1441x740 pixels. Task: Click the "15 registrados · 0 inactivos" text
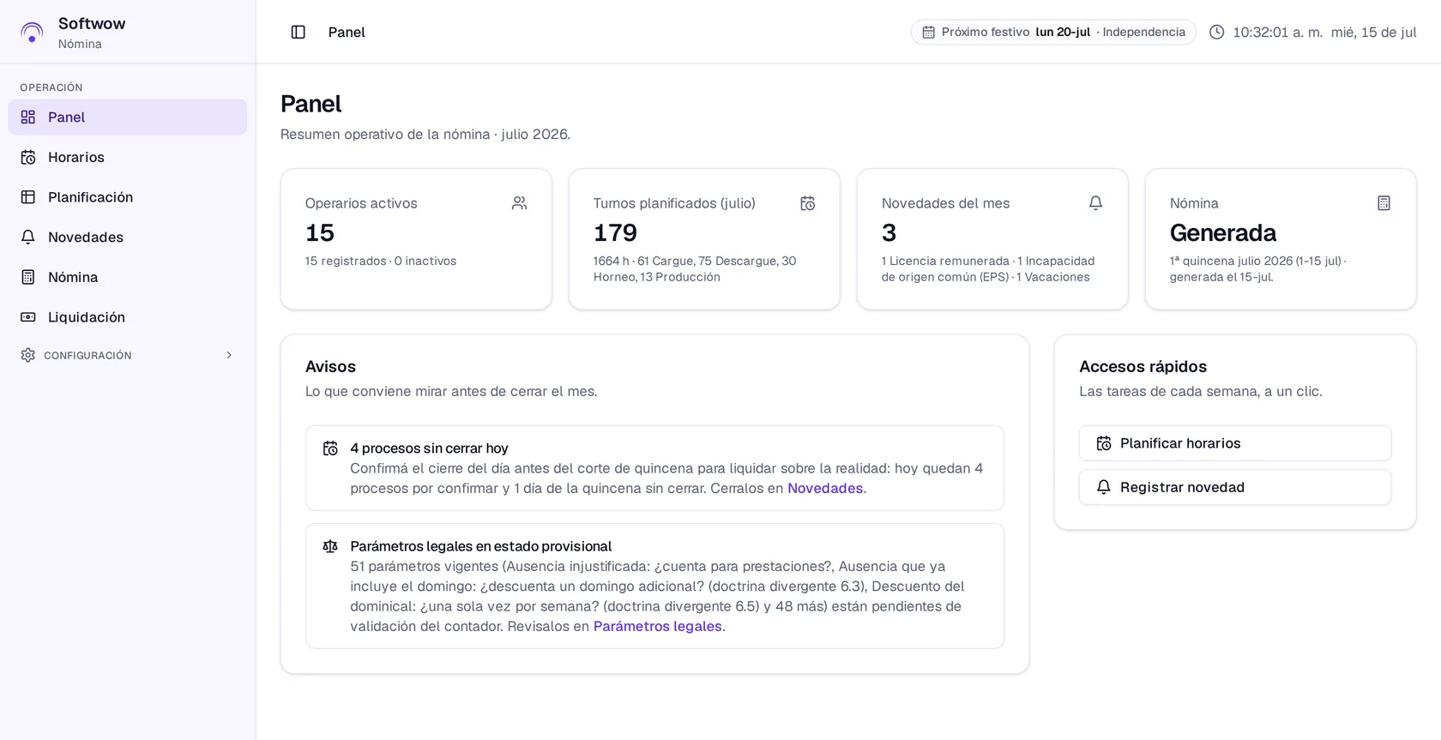coord(381,261)
